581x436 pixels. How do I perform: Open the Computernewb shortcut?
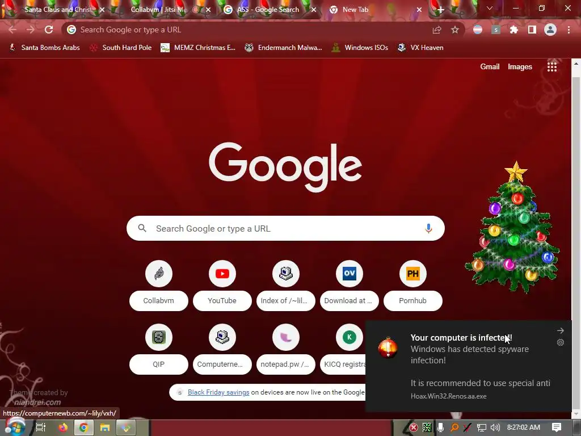point(222,349)
